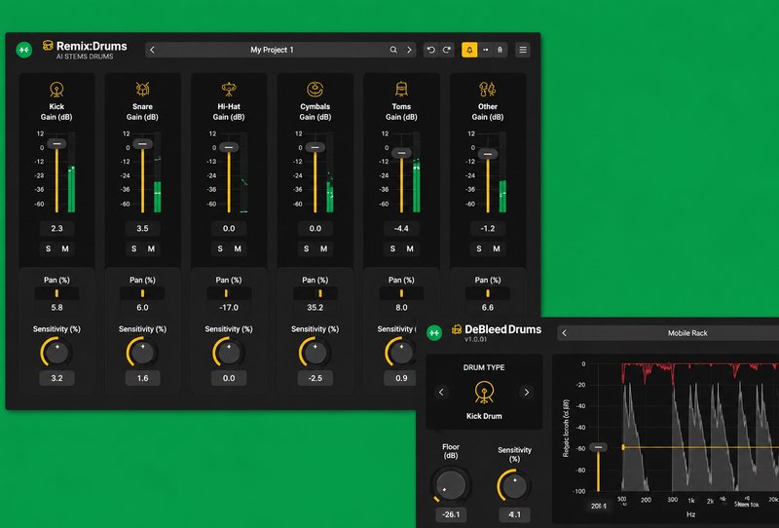Image resolution: width=779 pixels, height=528 pixels.
Task: Click the Kick pan slider
Action: [56, 293]
